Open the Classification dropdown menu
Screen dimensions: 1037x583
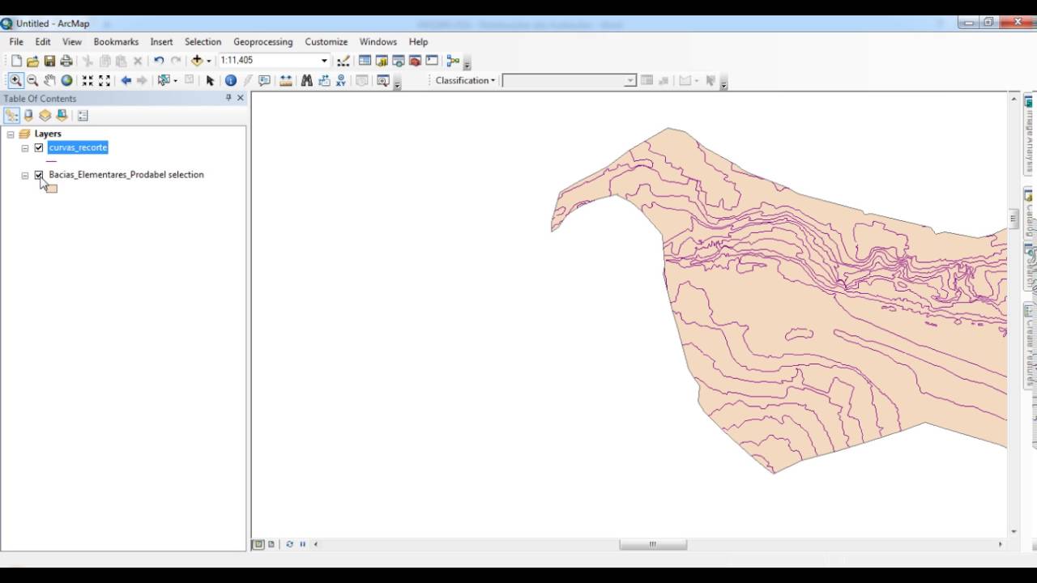[x=465, y=80]
